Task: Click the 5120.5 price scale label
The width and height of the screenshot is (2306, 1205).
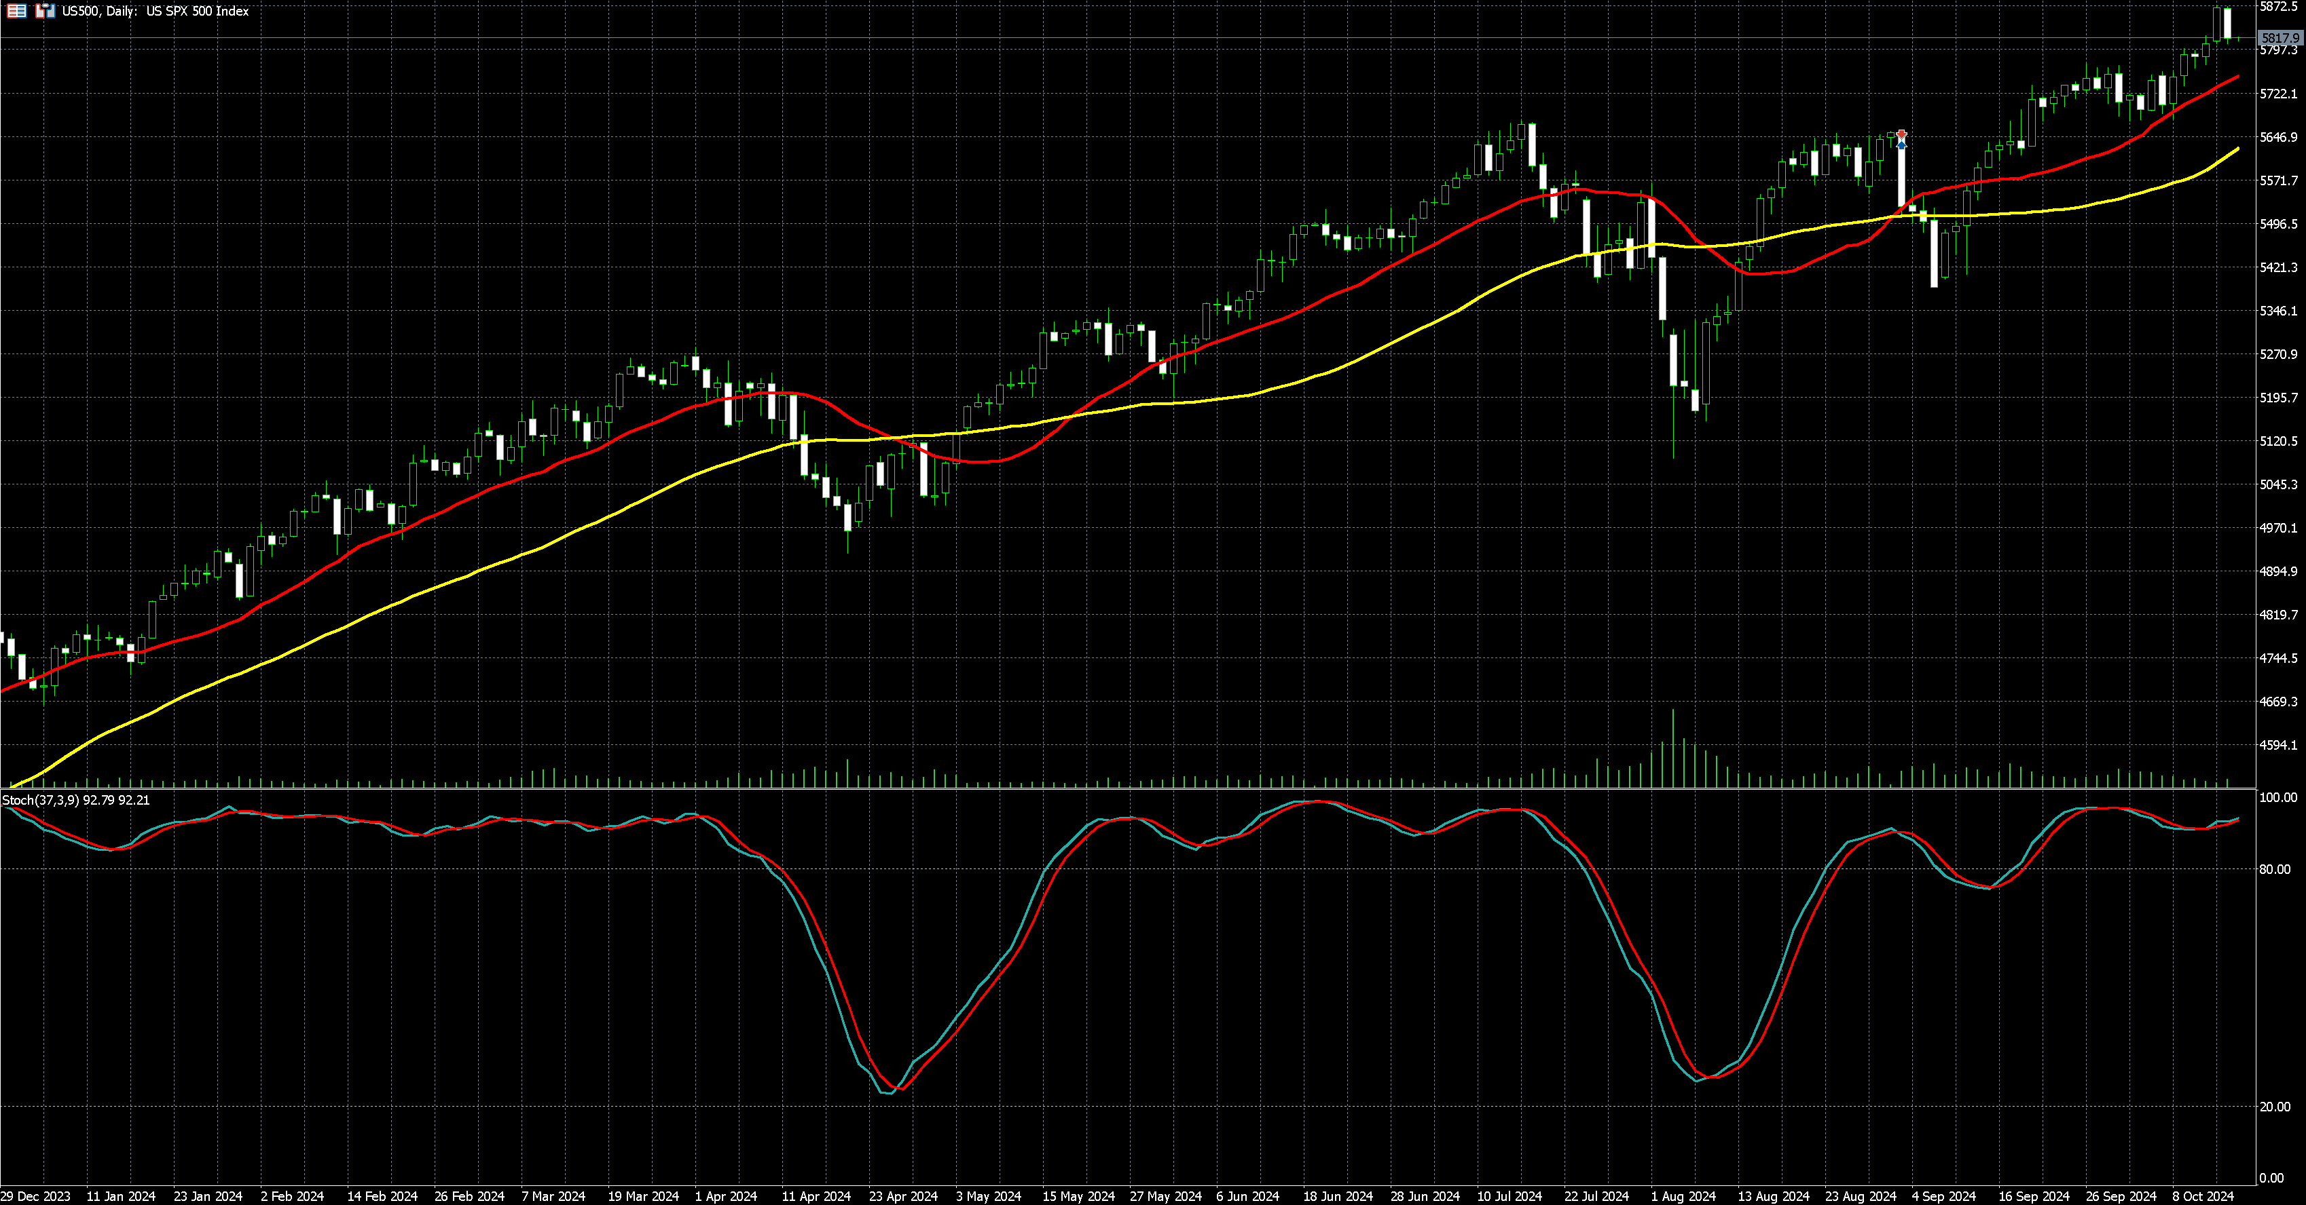Action: click(2278, 441)
